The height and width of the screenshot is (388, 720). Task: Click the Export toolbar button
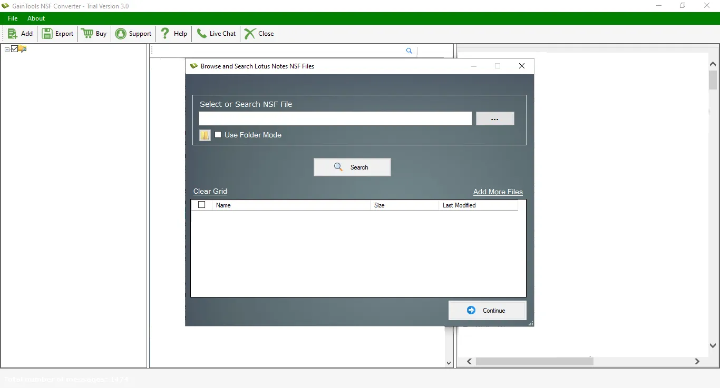point(58,34)
